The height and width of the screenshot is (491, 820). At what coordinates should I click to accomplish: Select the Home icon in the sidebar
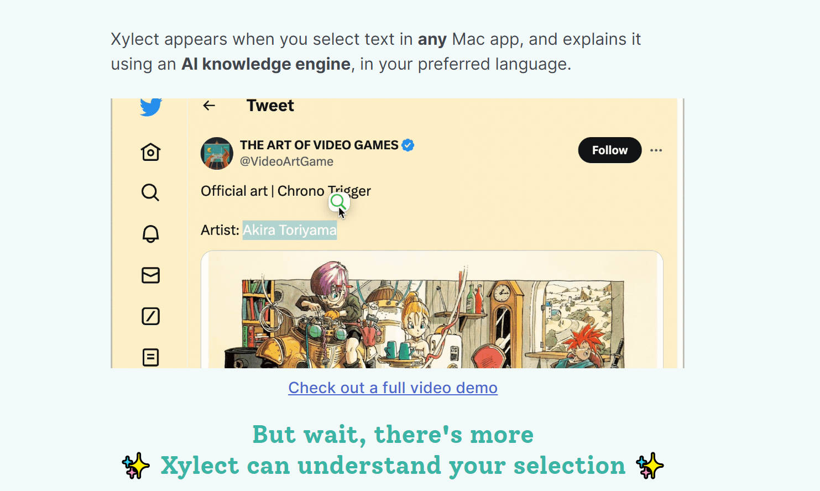pyautogui.click(x=150, y=152)
